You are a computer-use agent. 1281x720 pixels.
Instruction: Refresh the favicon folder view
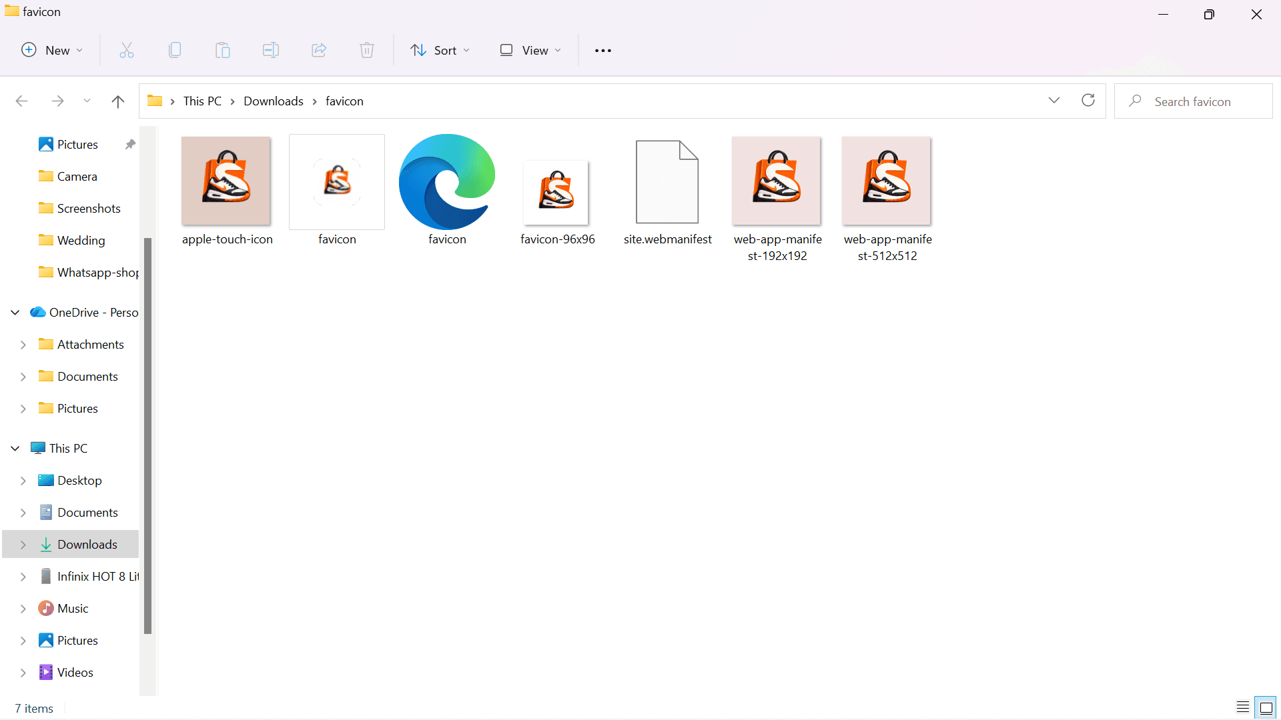[1088, 100]
